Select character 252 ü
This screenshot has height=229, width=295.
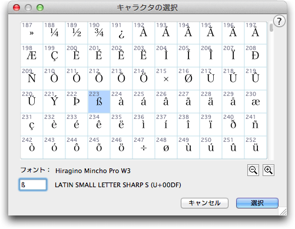(256, 148)
